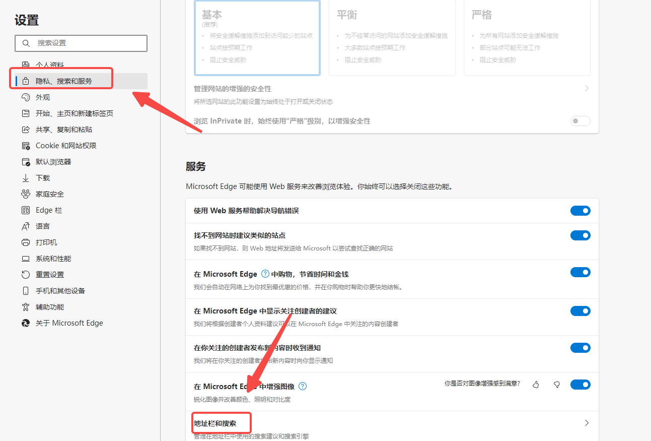This screenshot has width=651, height=441.
Task: Click the icon next to 开始、主页和新建标签页
Action: tap(26, 113)
